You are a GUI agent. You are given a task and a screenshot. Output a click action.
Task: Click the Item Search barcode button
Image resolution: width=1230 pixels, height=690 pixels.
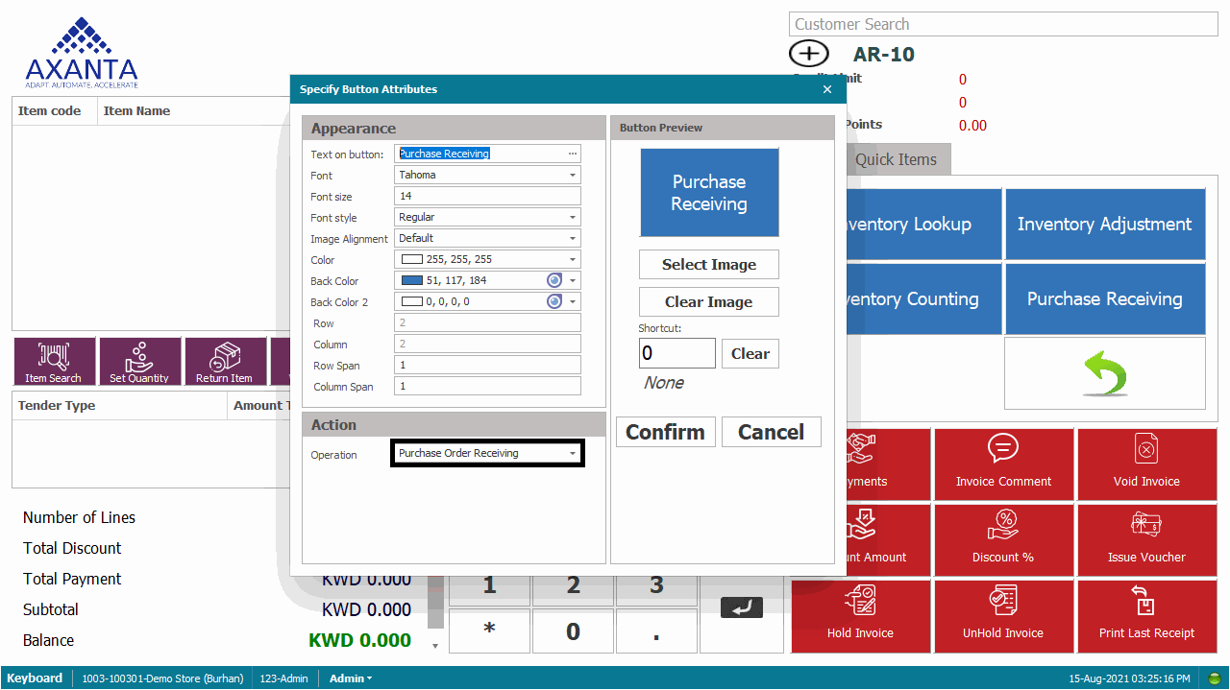[x=54, y=361]
